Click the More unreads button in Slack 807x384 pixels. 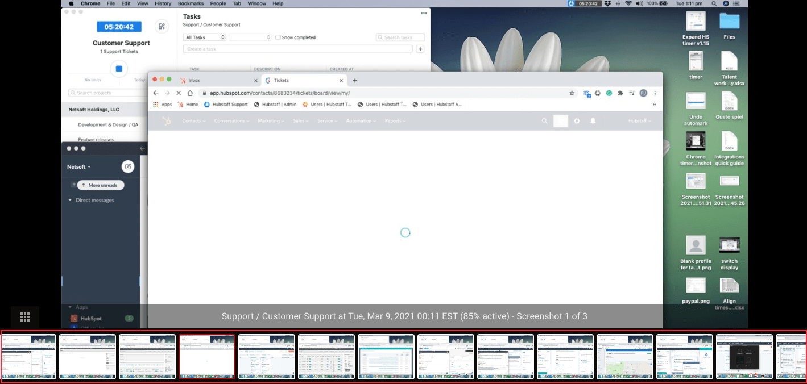tap(100, 185)
